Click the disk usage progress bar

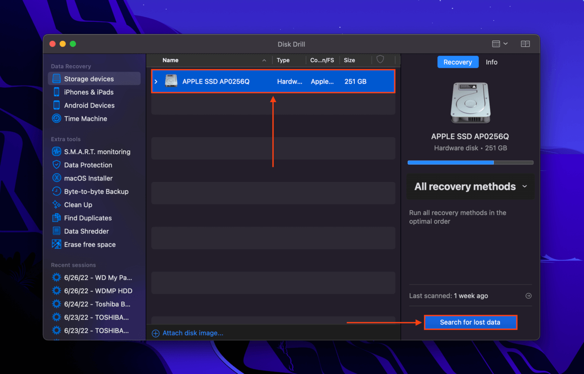[470, 162]
